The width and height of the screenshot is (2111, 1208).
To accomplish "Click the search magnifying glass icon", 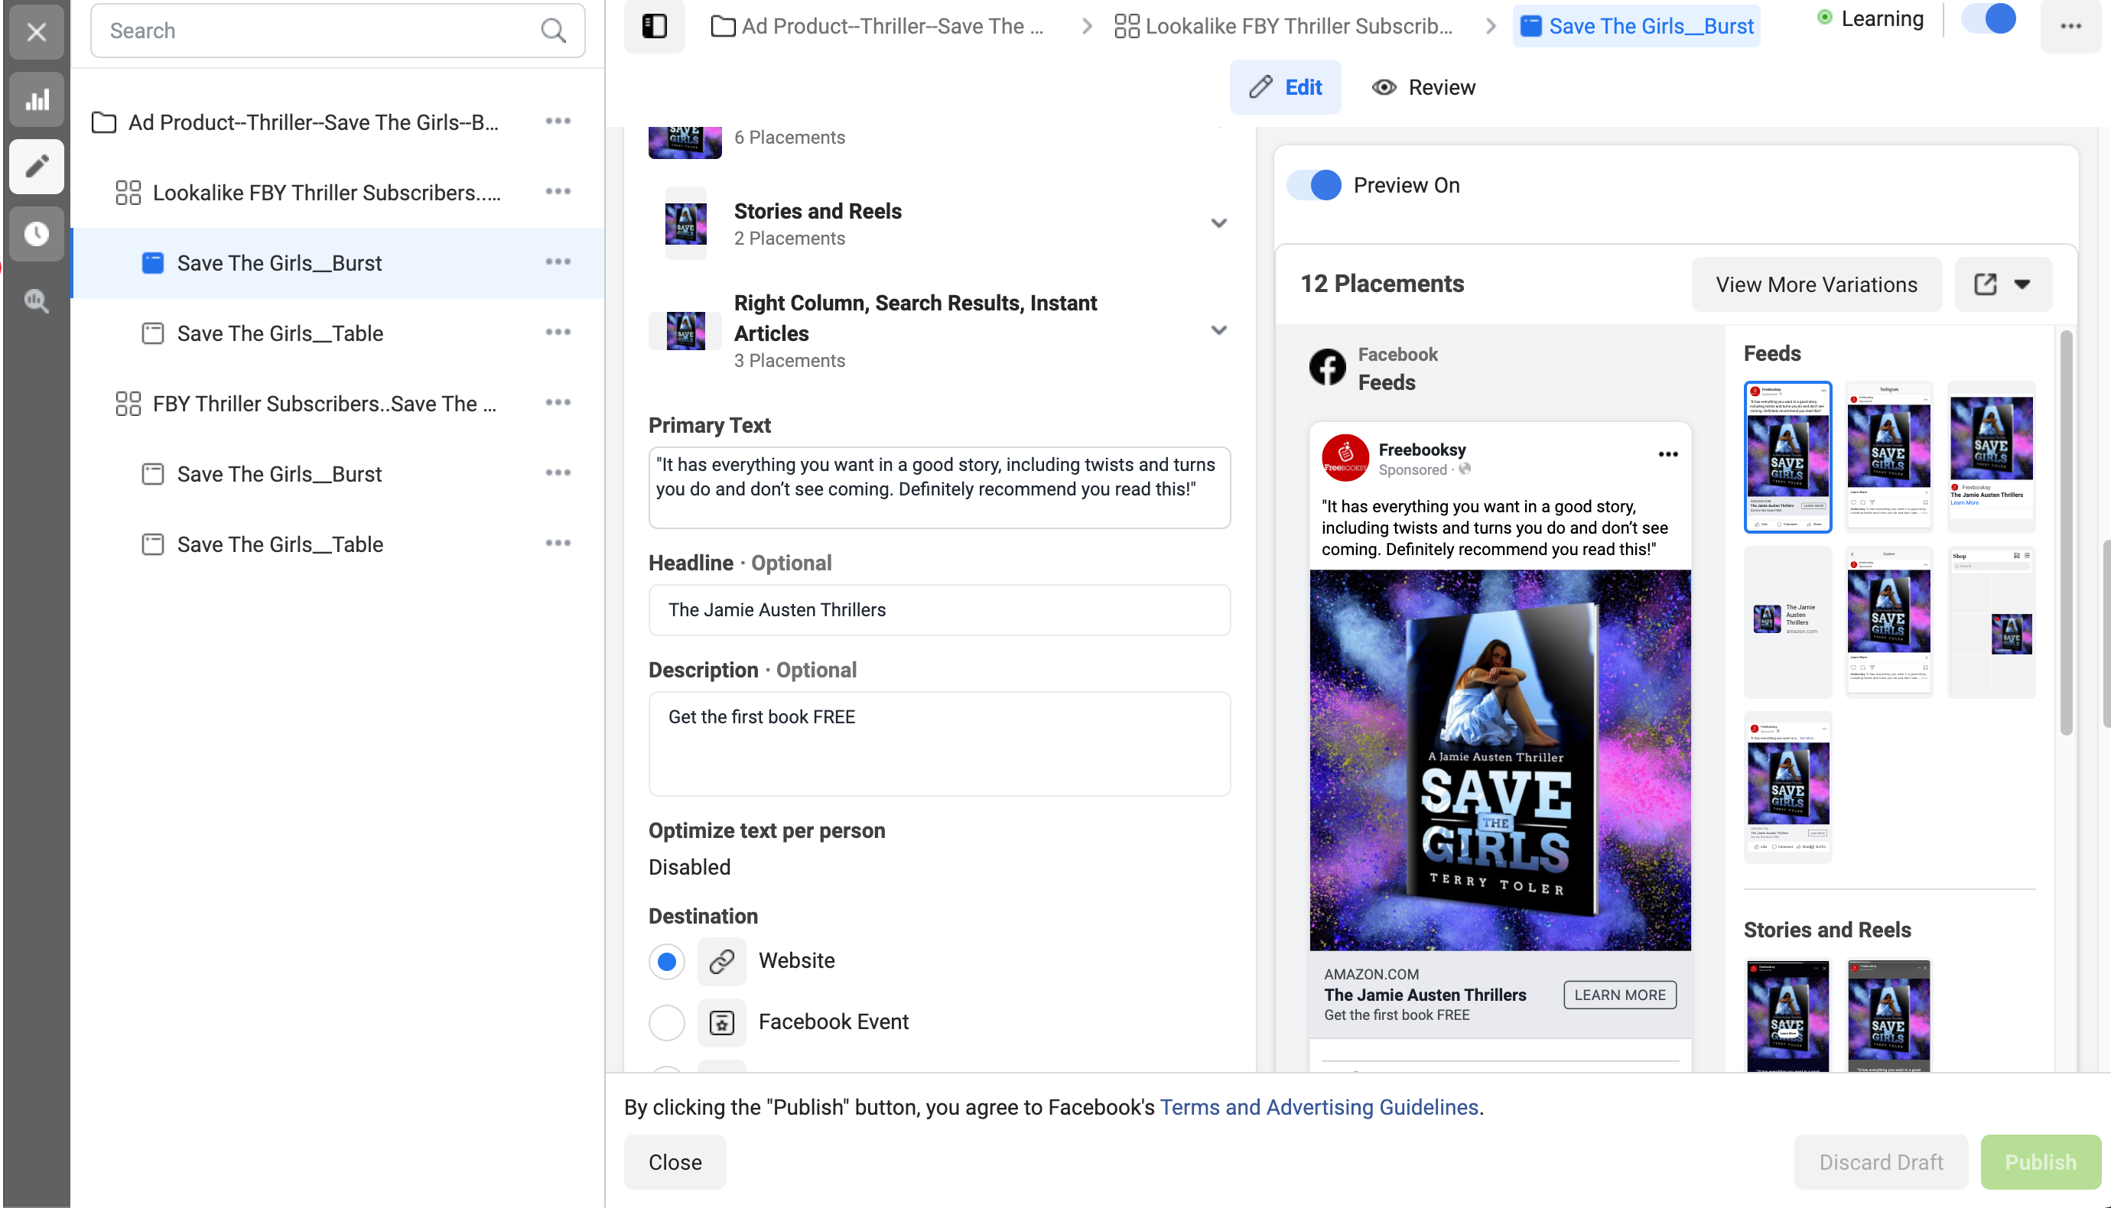I will tap(554, 31).
